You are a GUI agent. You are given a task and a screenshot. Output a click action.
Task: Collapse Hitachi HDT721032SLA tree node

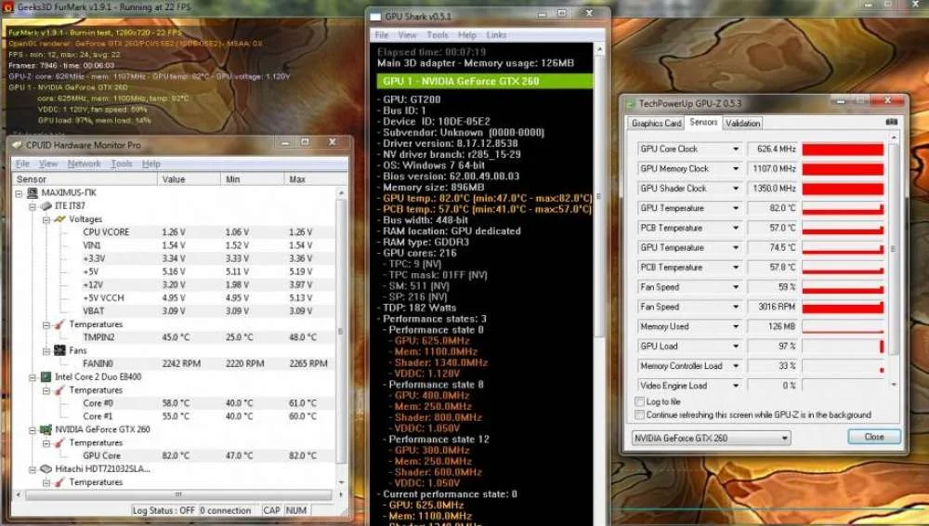point(33,469)
